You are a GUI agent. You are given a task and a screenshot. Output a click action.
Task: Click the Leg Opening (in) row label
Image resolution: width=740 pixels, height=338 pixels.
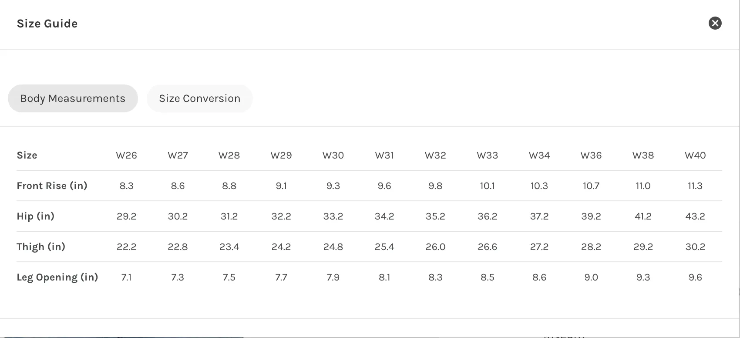(57, 277)
